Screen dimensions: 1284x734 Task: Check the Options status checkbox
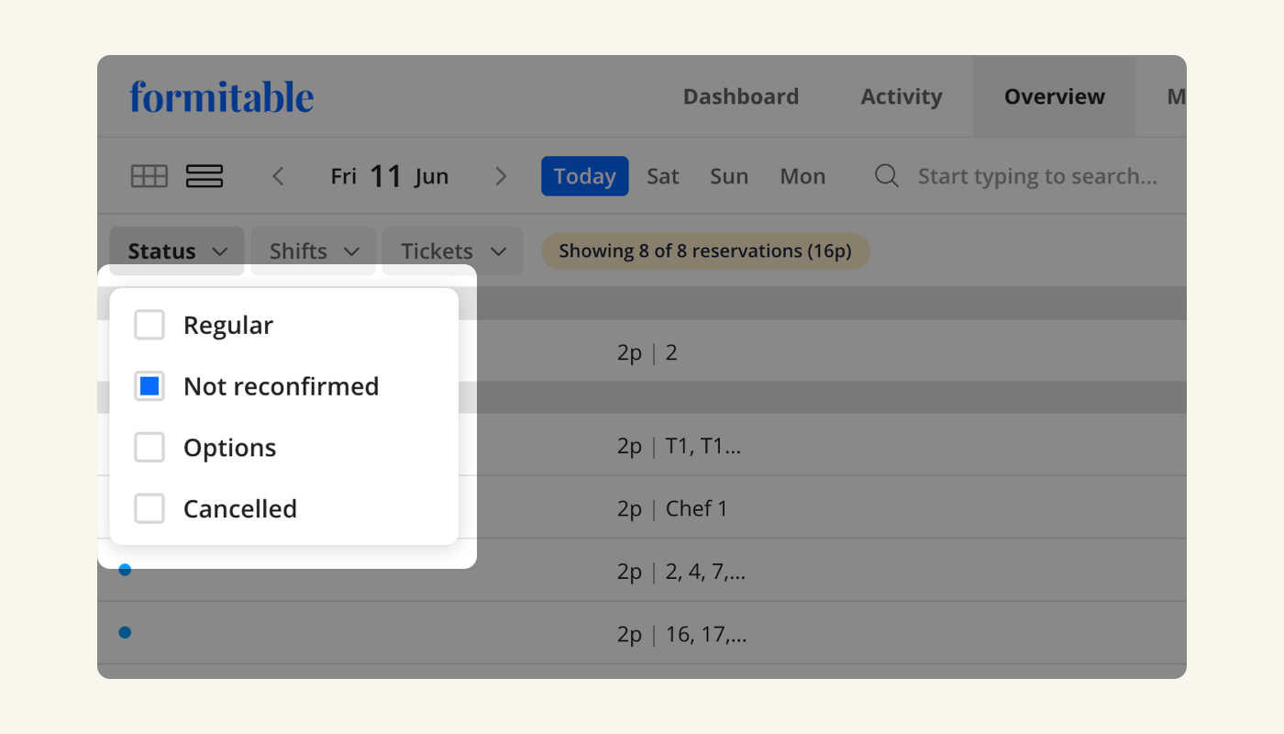tap(149, 448)
